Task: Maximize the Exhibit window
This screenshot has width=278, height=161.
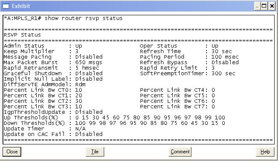Action: coord(264,6)
